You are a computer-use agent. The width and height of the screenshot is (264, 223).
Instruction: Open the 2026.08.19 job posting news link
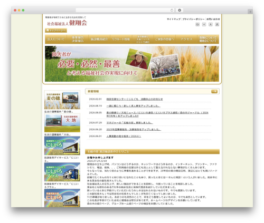click(x=133, y=106)
